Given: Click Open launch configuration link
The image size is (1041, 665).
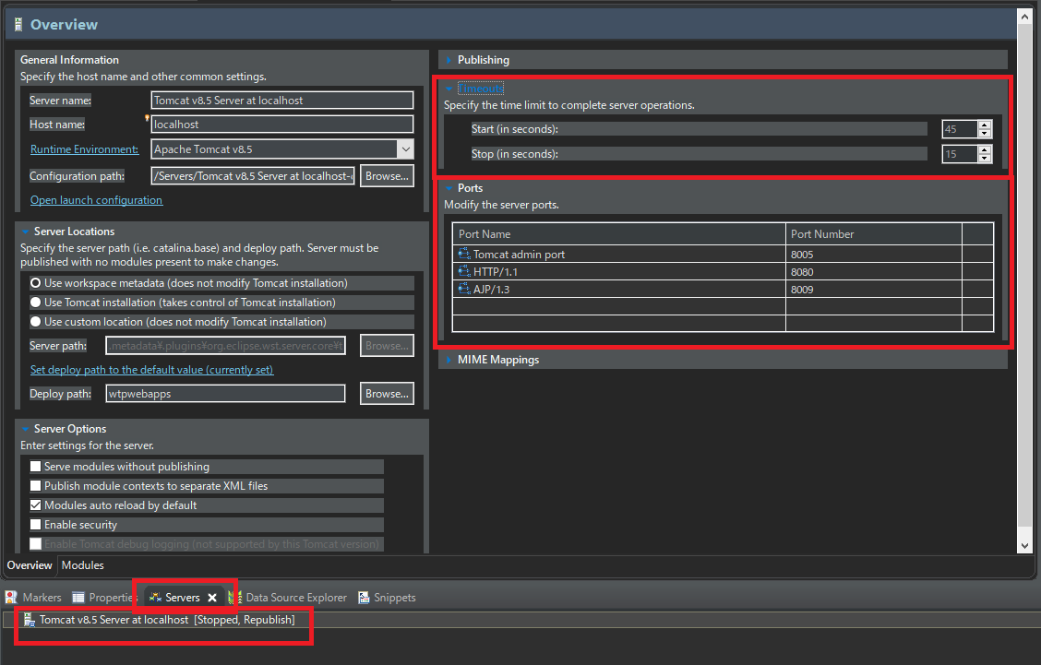Looking at the screenshot, I should coord(96,200).
